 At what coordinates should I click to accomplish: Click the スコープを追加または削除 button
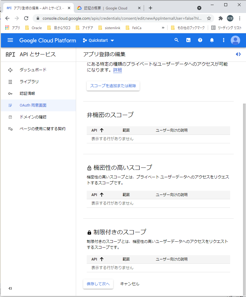click(113, 85)
